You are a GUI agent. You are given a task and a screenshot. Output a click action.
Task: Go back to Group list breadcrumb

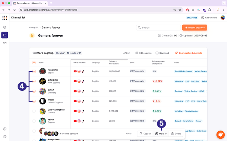click(x=34, y=28)
